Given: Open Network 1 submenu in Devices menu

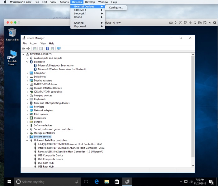Looking at the screenshot, I should [x=88, y=13].
